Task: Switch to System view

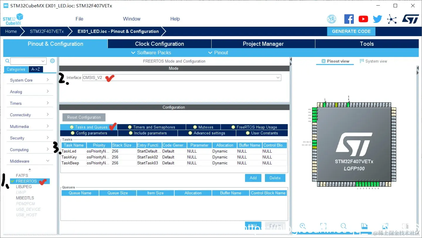Action: 373,61
